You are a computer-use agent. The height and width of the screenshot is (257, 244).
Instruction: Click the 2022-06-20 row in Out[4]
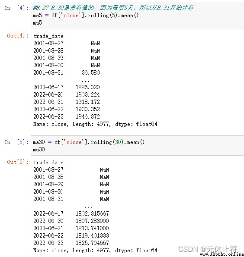point(67,94)
